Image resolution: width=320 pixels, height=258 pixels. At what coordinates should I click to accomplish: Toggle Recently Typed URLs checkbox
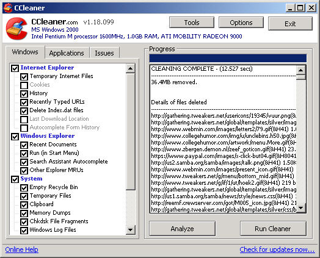(24, 102)
